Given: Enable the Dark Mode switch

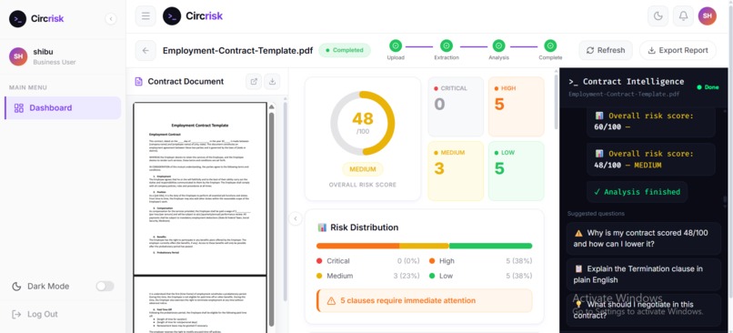Looking at the screenshot, I should click(105, 287).
